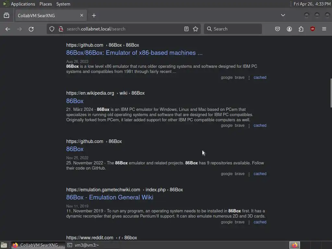Open the Firefox hamburger menu
The image size is (332, 249).
coord(324,29)
